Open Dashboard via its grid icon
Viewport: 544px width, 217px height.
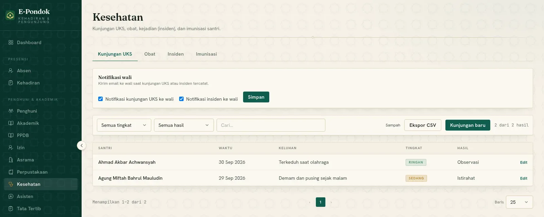11,42
